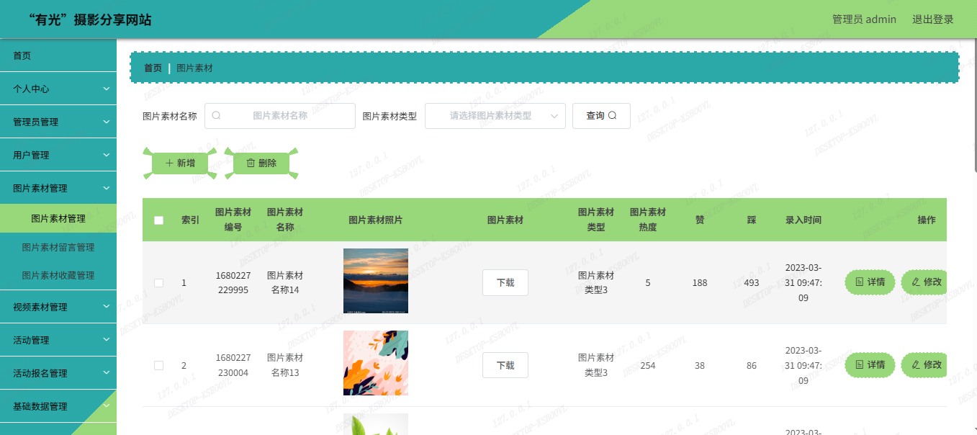Open 图片素材收藏管理 in the sidebar
The image size is (977, 435).
pyautogui.click(x=58, y=275)
